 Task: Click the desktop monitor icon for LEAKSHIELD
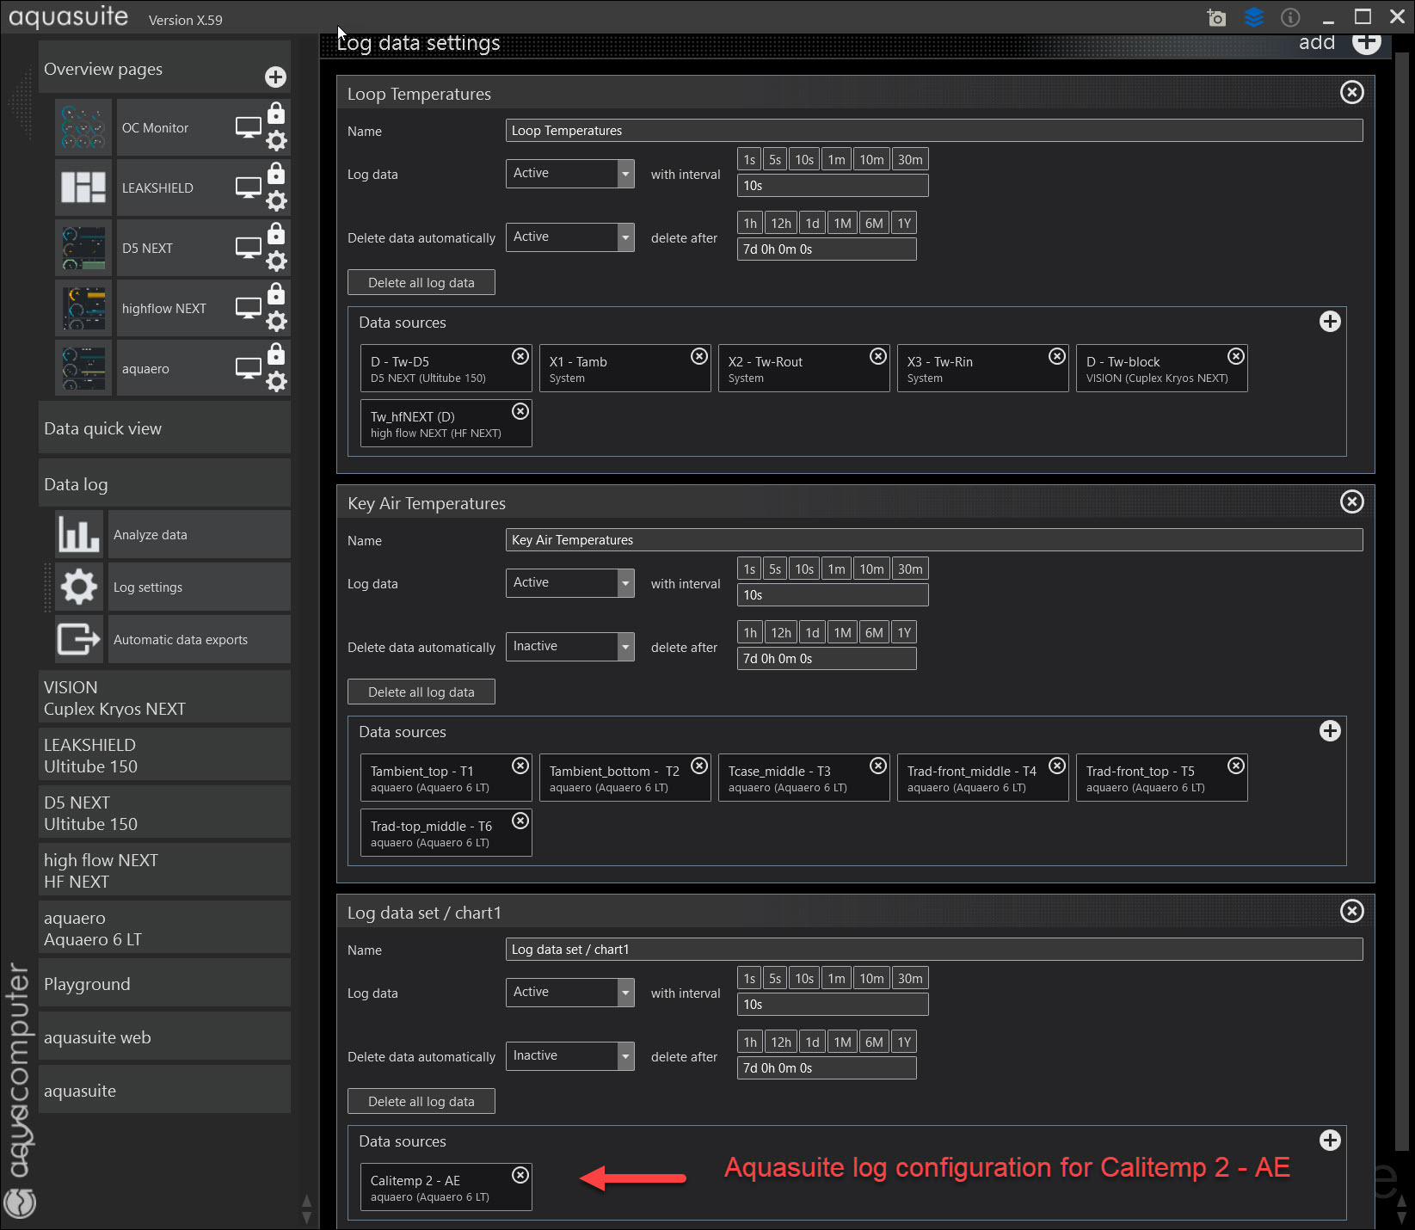pos(249,188)
